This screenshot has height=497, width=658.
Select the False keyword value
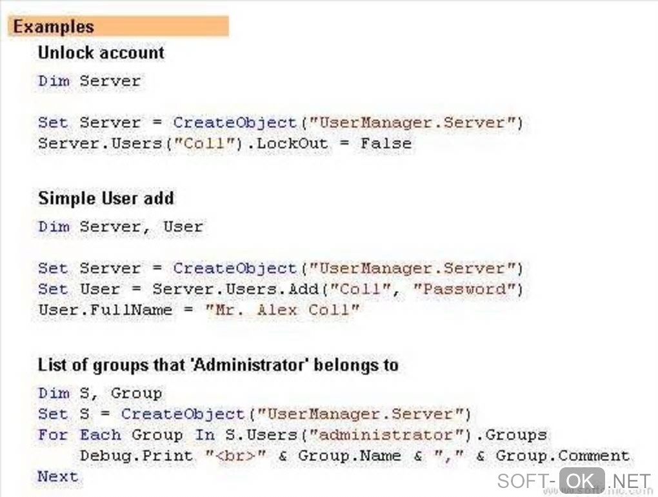[x=386, y=143]
